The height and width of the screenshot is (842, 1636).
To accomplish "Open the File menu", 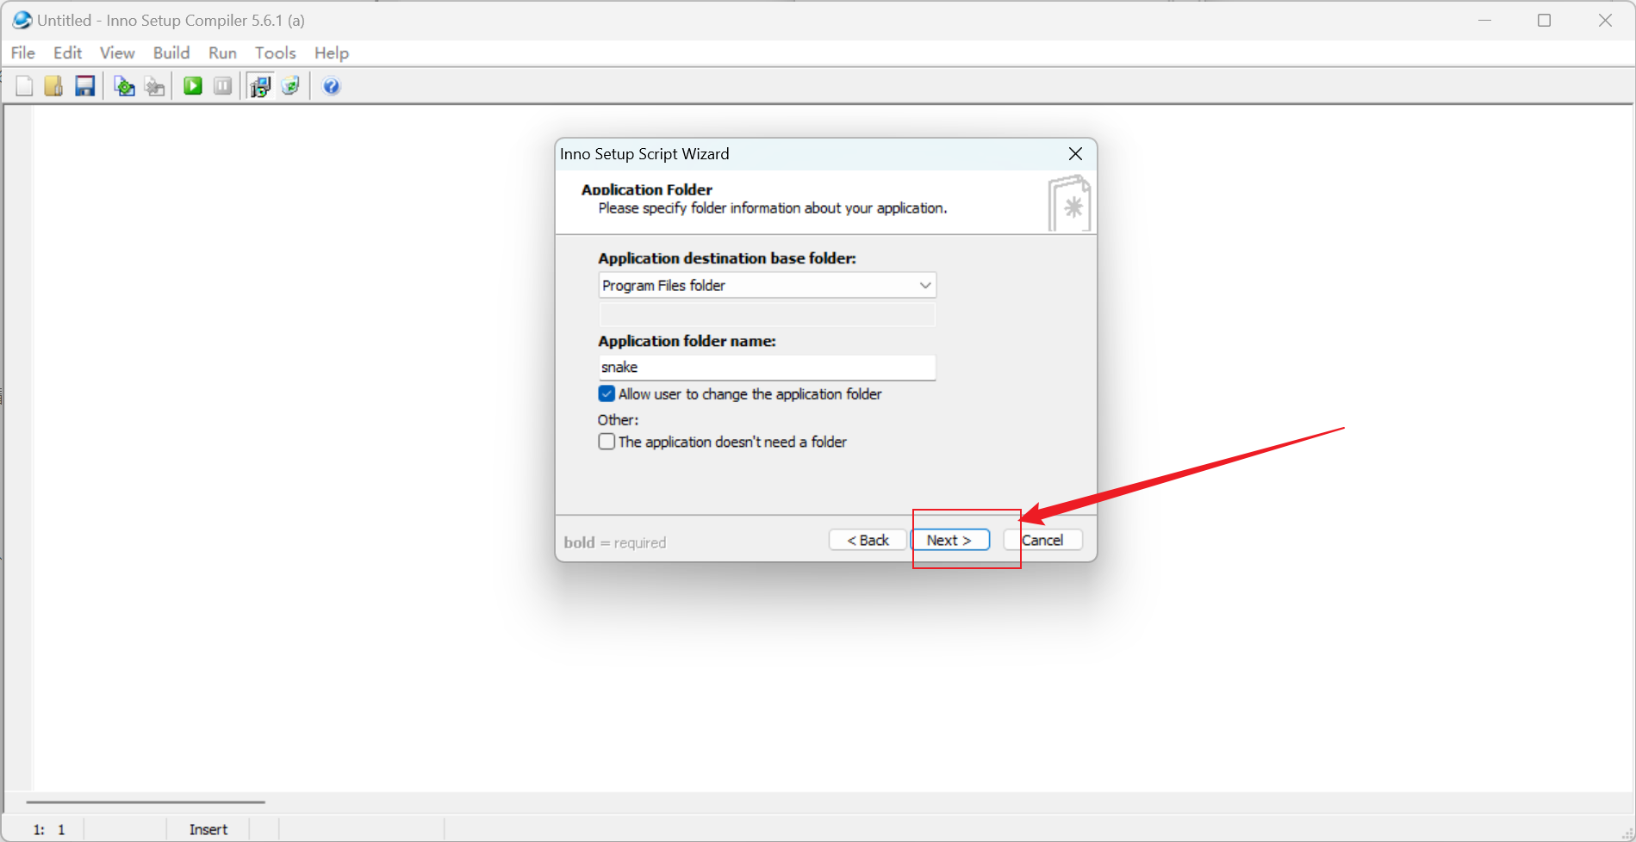I will [22, 53].
